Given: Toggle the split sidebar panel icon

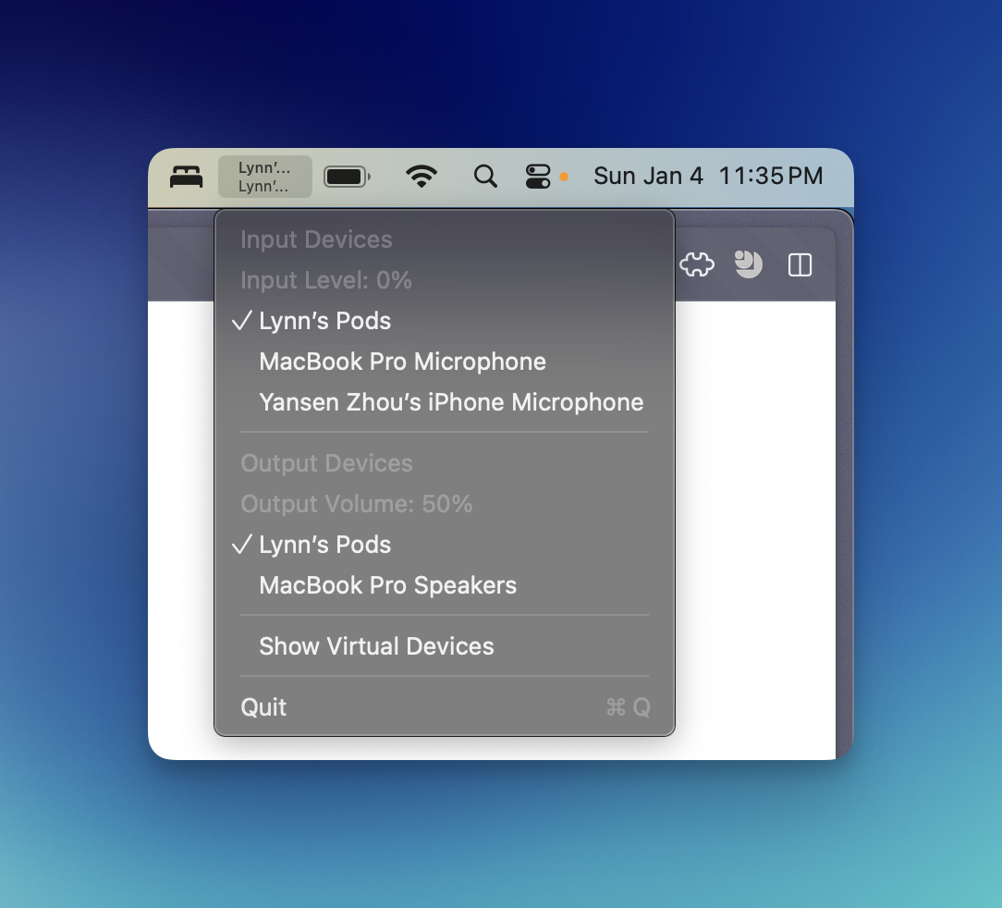Looking at the screenshot, I should coord(800,266).
